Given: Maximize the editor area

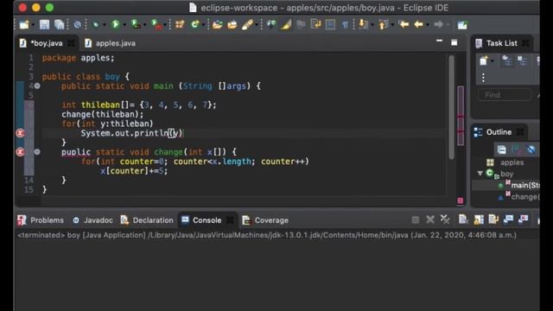Looking at the screenshot, I should [x=454, y=42].
